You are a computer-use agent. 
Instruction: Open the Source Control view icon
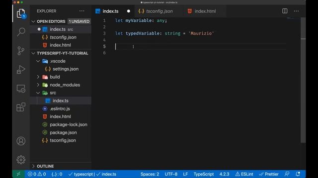(x=21, y=50)
